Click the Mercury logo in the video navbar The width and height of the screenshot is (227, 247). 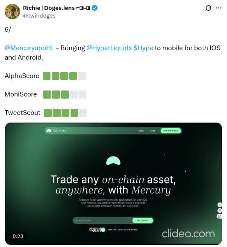click(57, 131)
